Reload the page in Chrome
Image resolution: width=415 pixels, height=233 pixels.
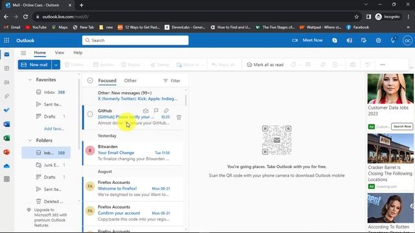(25, 17)
